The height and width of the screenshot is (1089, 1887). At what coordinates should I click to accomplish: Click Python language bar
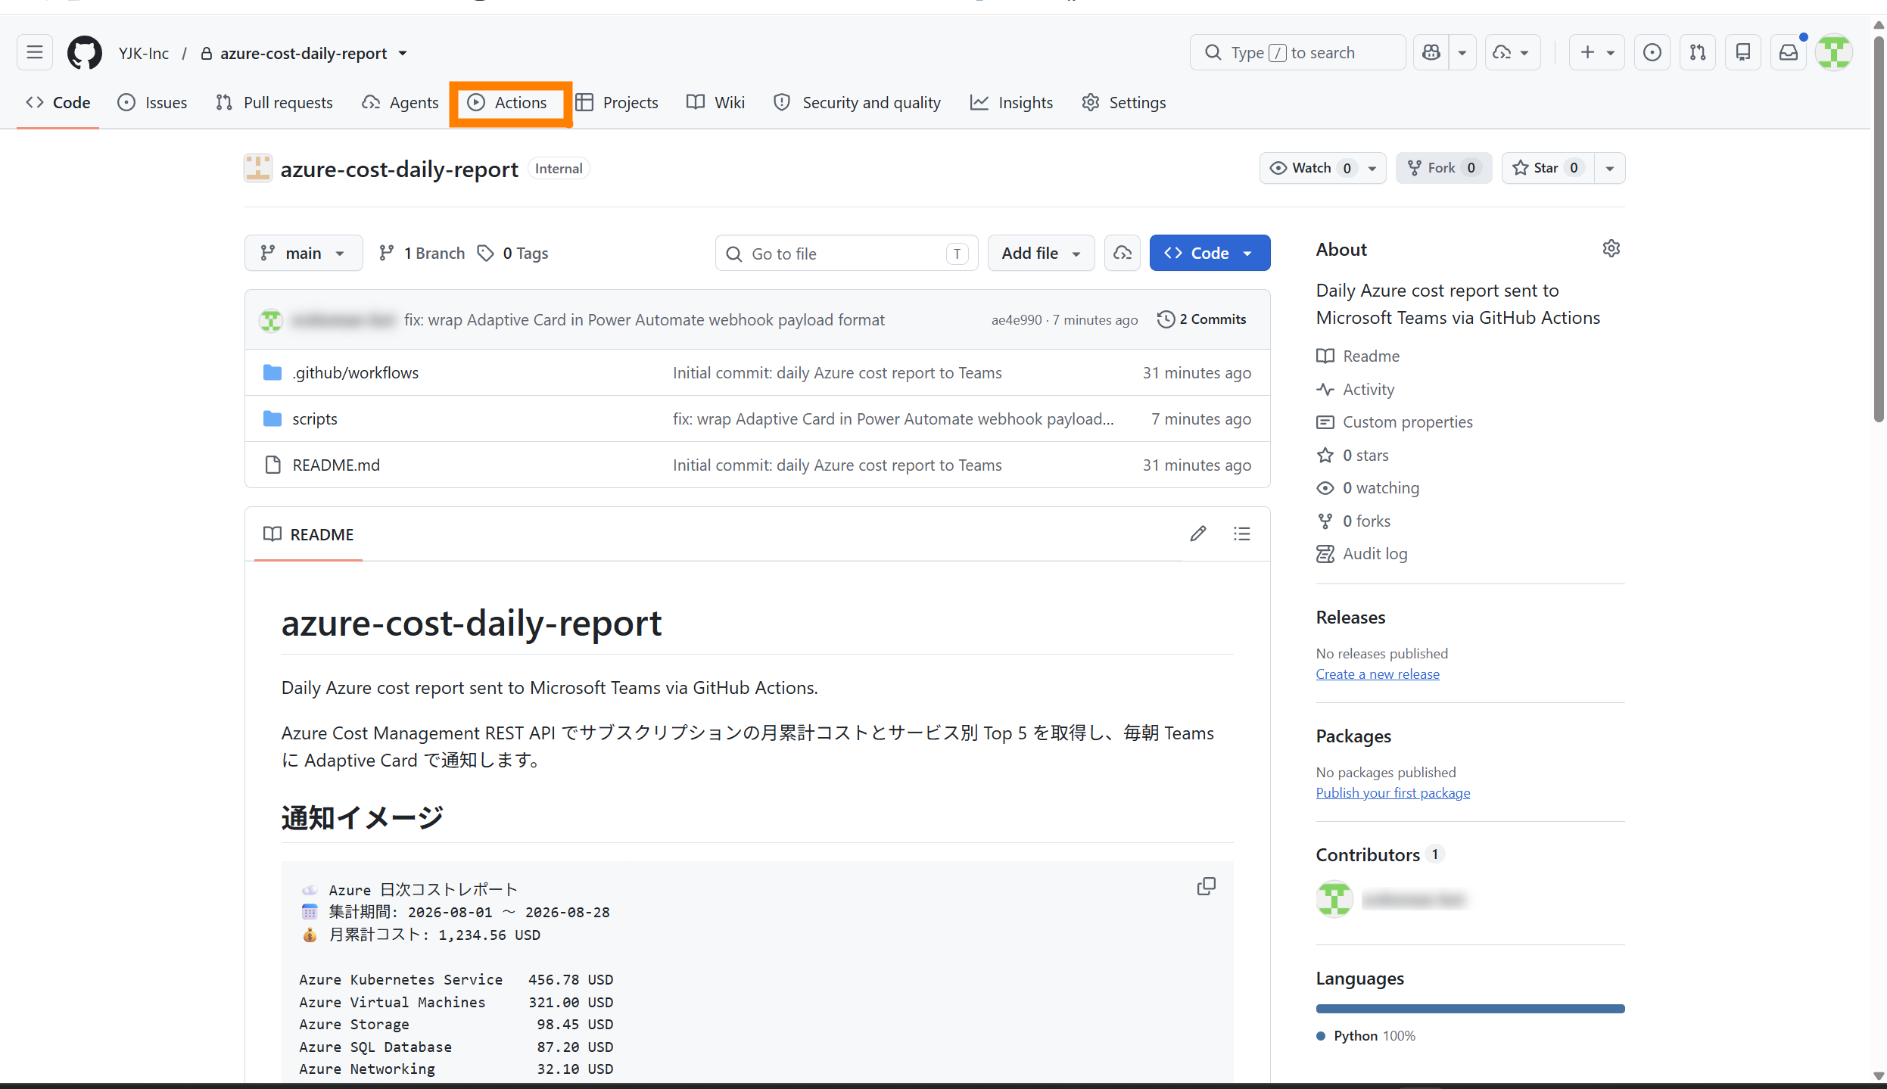click(1470, 1009)
